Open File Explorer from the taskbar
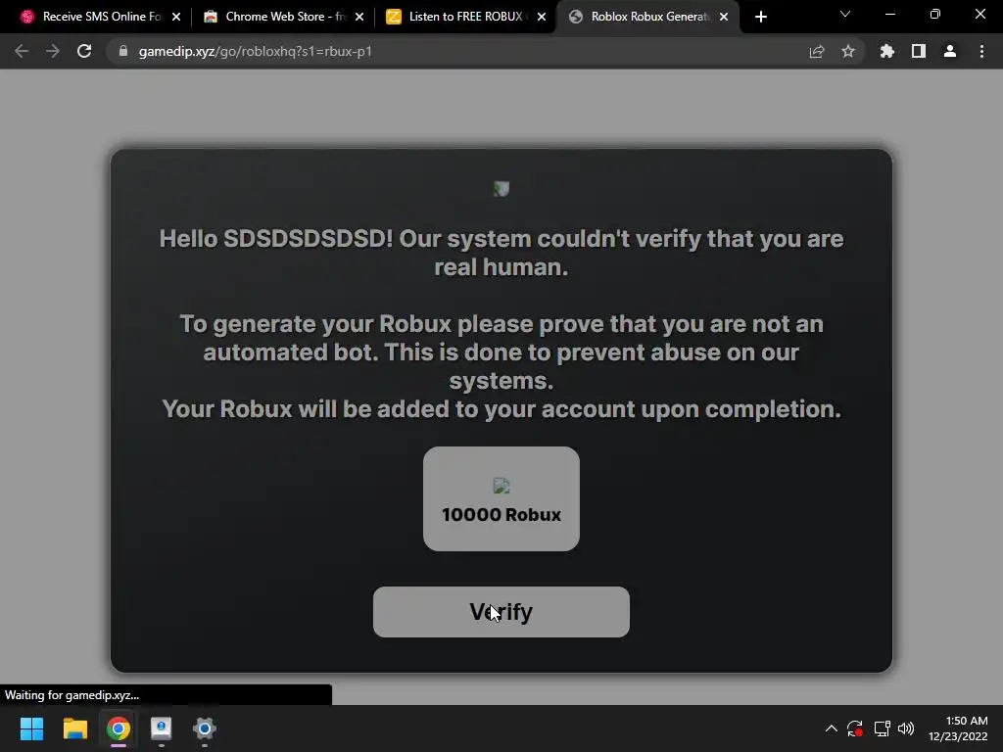 74,728
